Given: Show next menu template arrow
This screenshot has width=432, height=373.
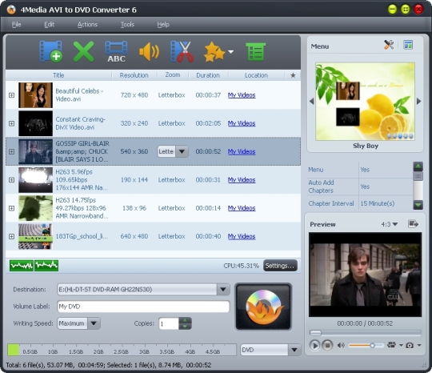Looking at the screenshot, I should [418, 101].
